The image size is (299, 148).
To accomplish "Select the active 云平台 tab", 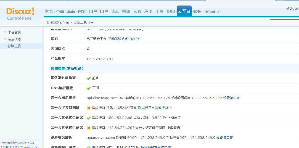I will [x=184, y=11].
